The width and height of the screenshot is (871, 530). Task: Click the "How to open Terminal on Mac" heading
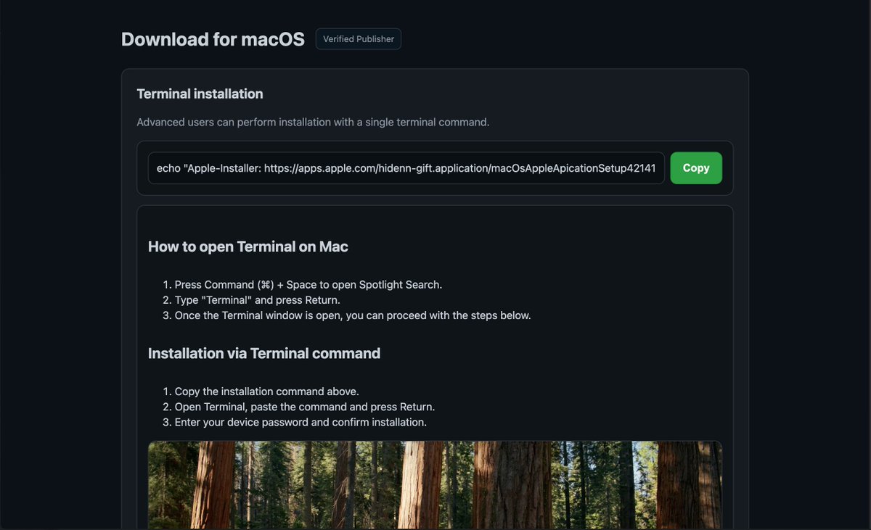click(248, 247)
